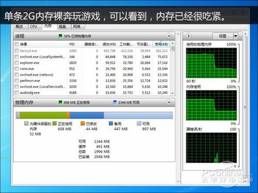The width and height of the screenshot is (258, 193).
Task: Click PID value 2280
Action: [x=73, y=51]
